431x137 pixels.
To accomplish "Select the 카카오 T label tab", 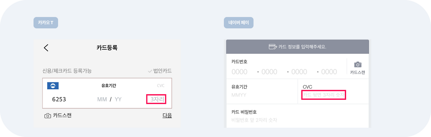I will click(46, 23).
